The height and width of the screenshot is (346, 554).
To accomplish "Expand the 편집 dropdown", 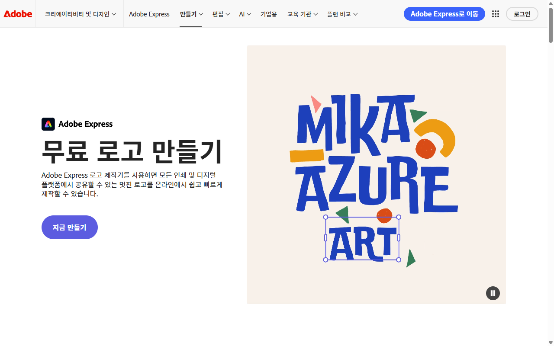I will [x=221, y=13].
